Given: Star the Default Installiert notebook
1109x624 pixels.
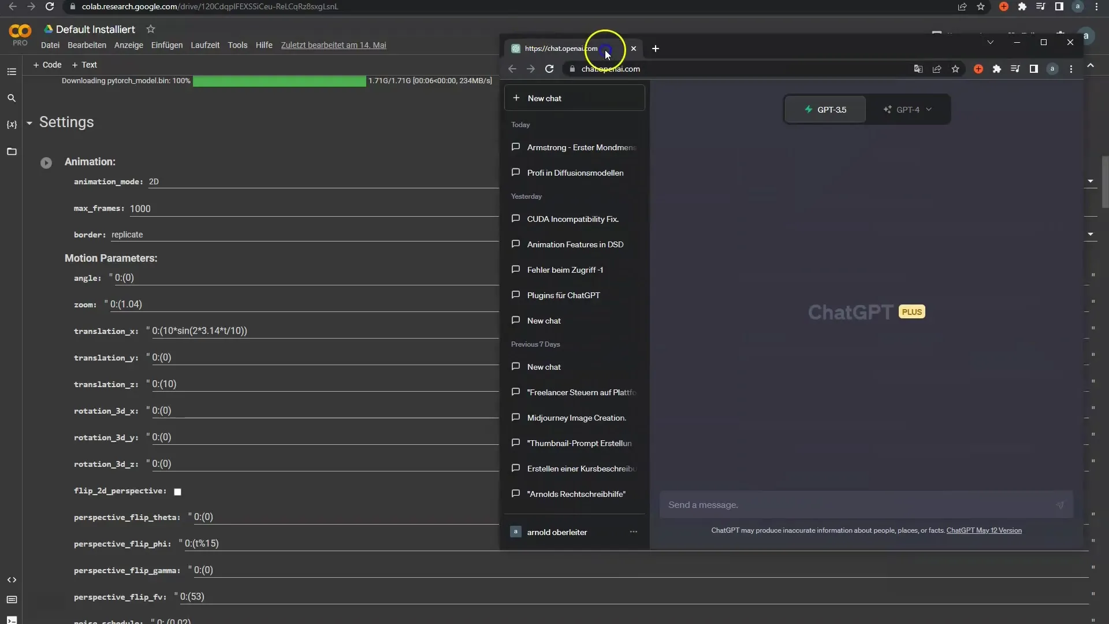Looking at the screenshot, I should [x=151, y=29].
